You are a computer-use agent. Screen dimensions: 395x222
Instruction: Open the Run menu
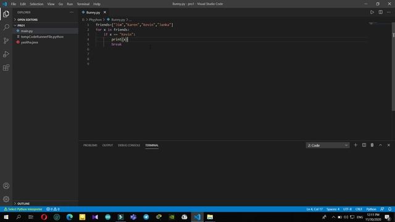click(x=70, y=4)
